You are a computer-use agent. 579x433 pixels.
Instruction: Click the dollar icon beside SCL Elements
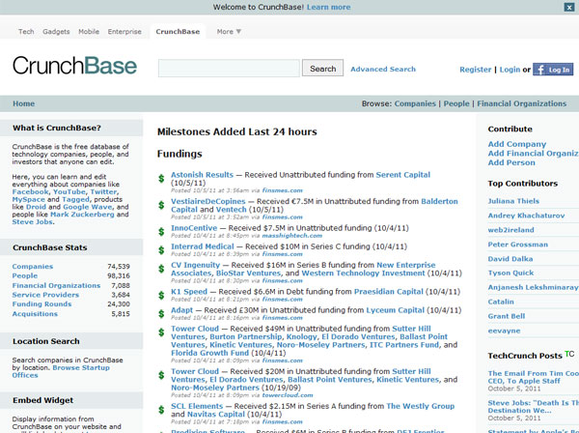click(161, 410)
